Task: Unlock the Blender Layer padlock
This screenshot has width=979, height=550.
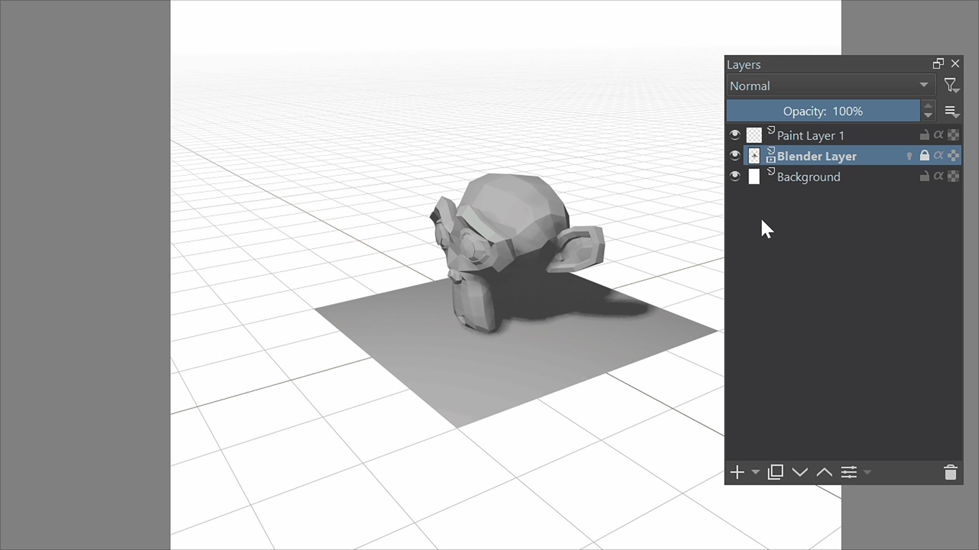Action: (x=924, y=156)
